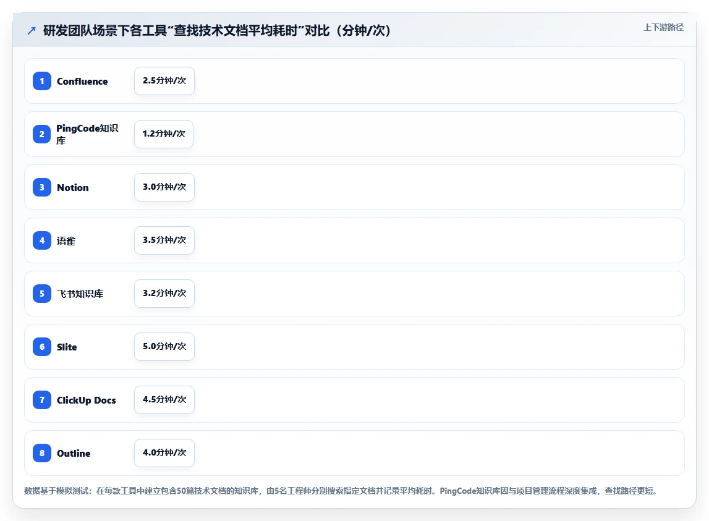Click the number 7 badge for ClickUp Docs
Image resolution: width=709 pixels, height=521 pixels.
coord(42,400)
